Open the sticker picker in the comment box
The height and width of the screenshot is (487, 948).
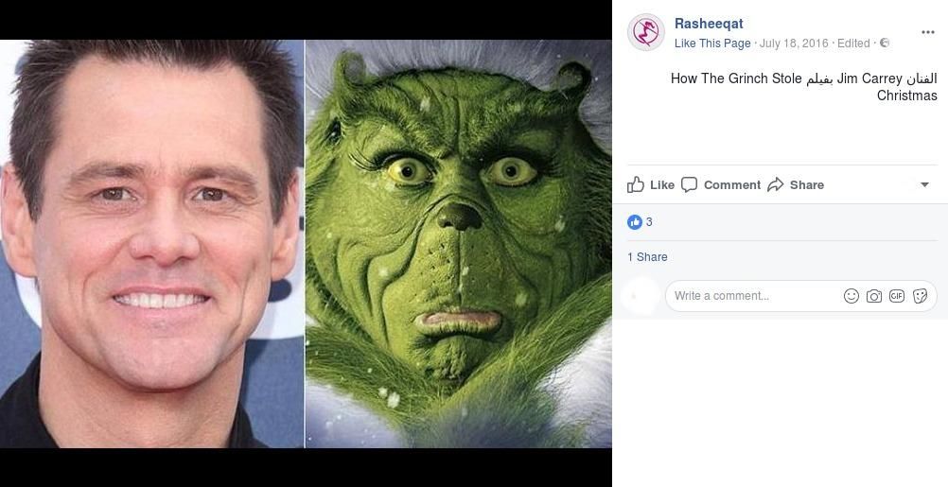[x=920, y=296]
